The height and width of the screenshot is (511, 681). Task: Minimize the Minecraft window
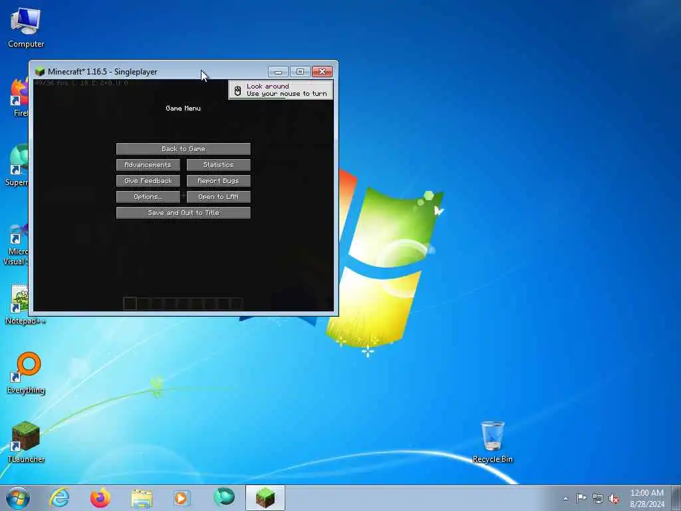(279, 72)
